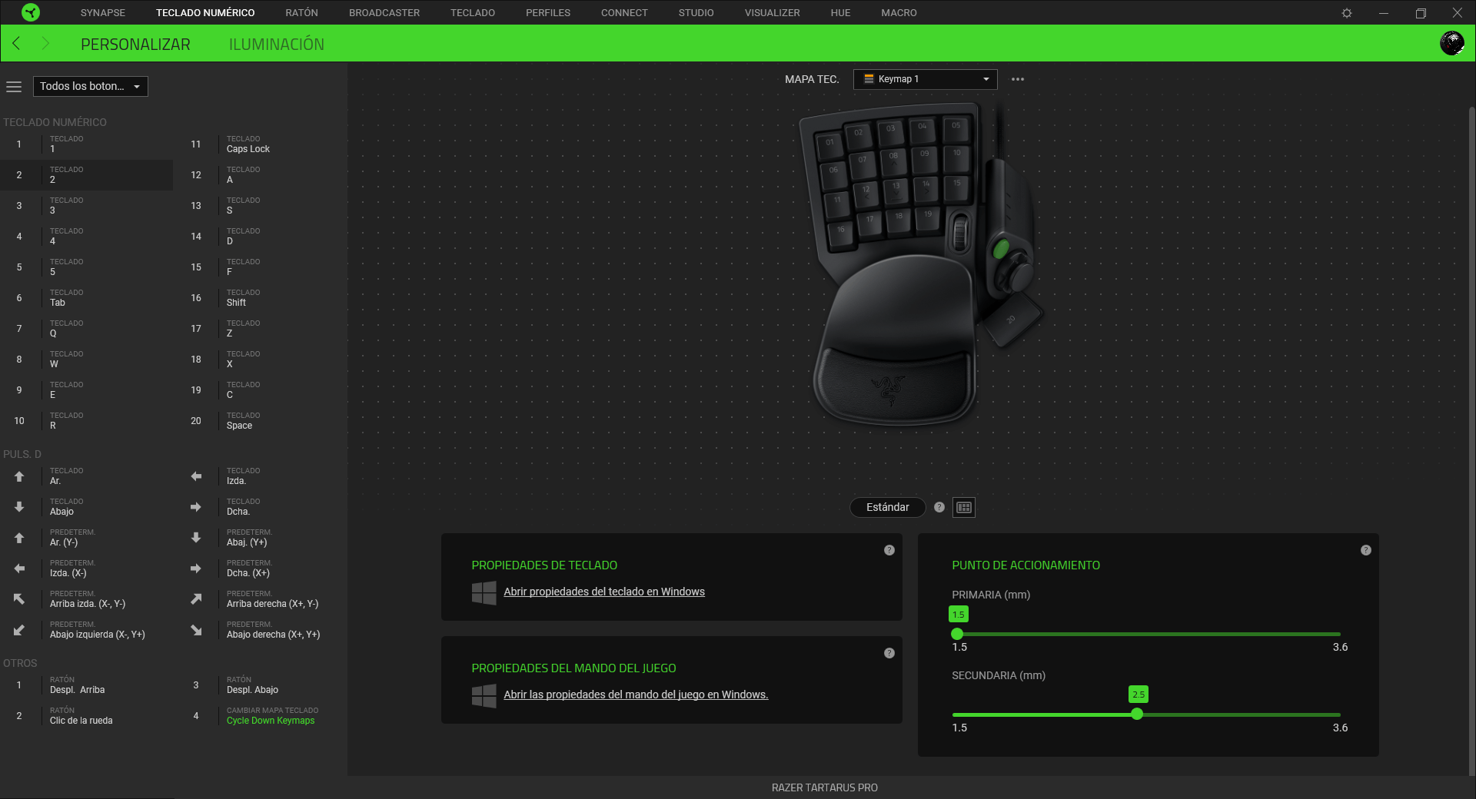Open settings gear icon
The image size is (1476, 799).
(1347, 13)
